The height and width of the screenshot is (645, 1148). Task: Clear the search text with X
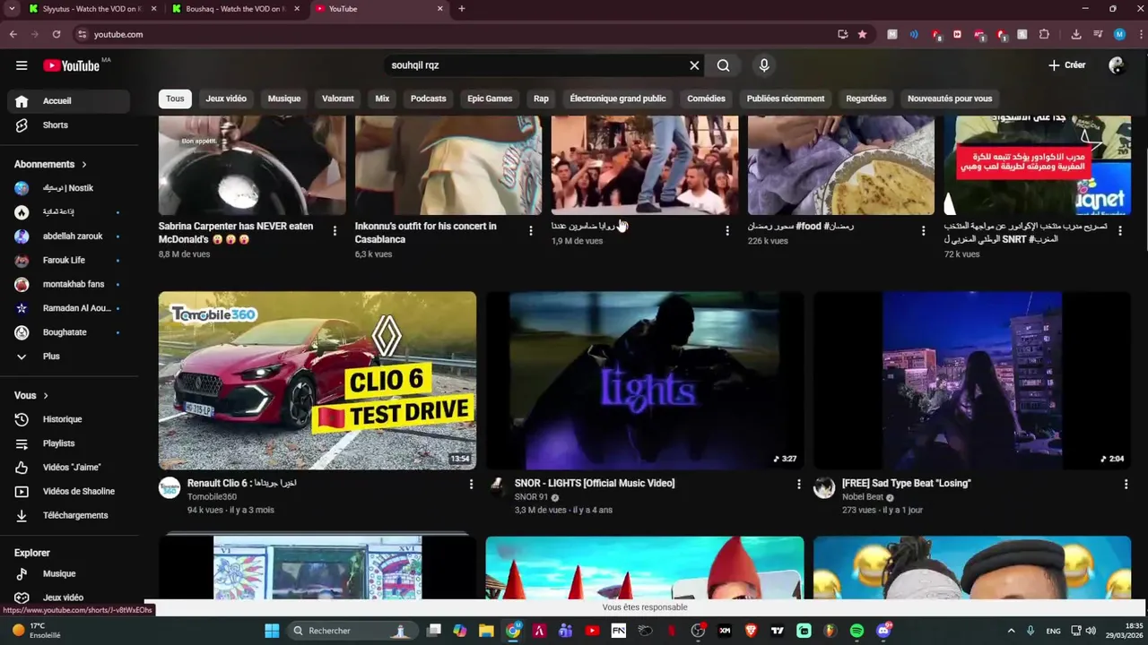tap(694, 65)
